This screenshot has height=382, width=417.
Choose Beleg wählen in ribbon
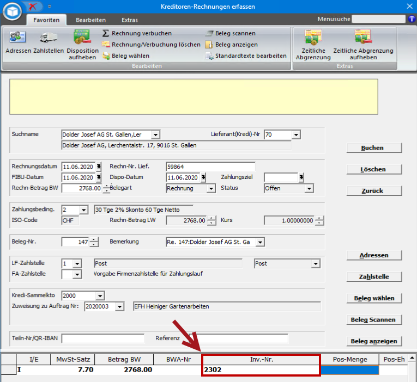pyautogui.click(x=126, y=56)
